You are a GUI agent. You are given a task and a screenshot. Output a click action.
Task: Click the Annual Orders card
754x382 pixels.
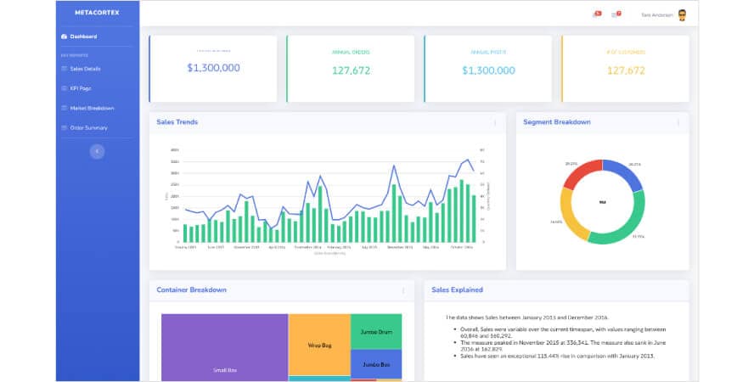pos(350,68)
